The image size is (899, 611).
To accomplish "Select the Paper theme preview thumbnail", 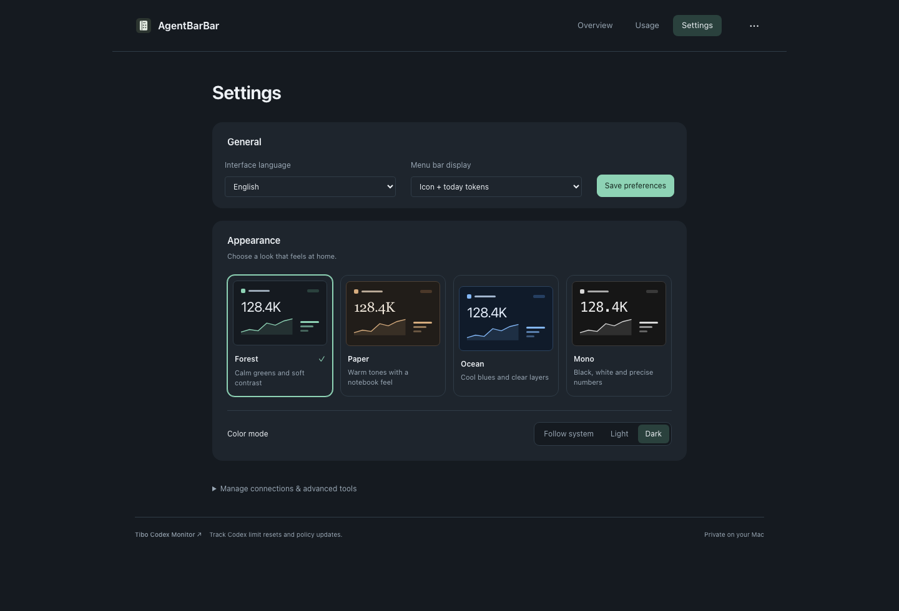I will point(393,313).
